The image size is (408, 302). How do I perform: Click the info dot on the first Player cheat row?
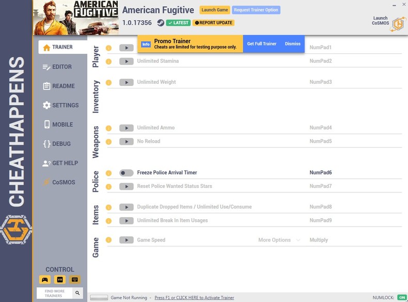tap(108, 48)
